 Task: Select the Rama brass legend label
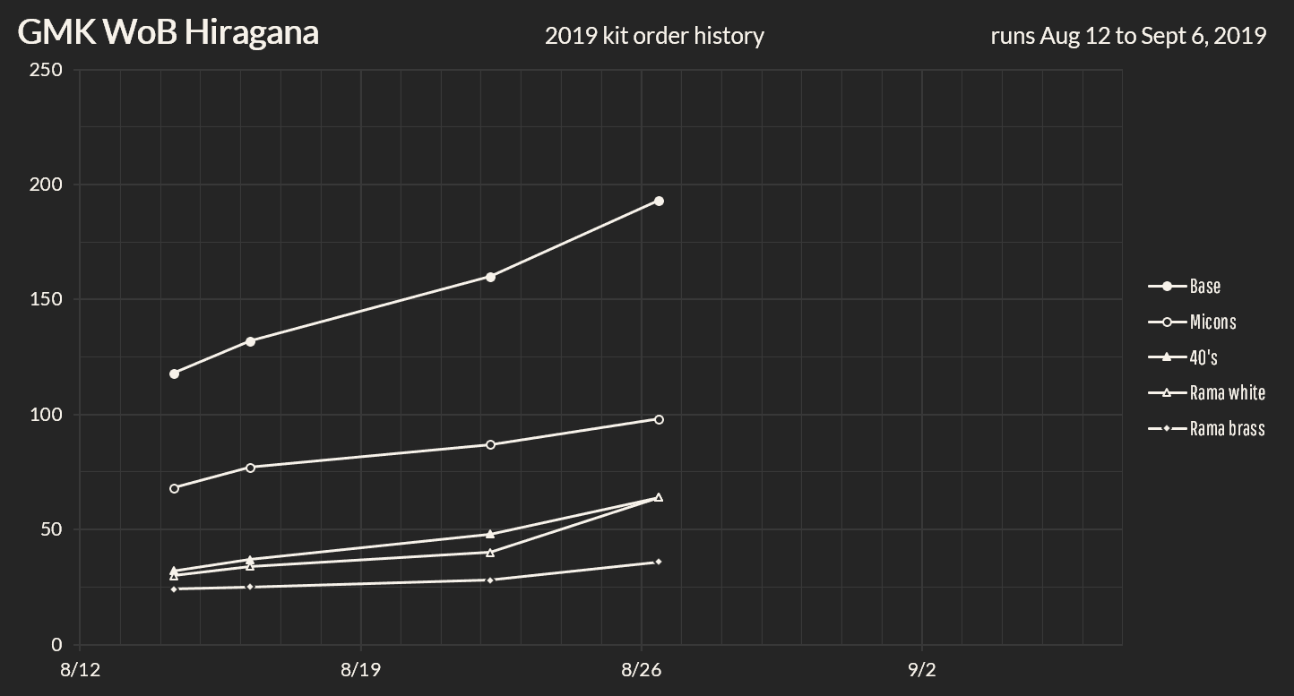pos(1228,428)
